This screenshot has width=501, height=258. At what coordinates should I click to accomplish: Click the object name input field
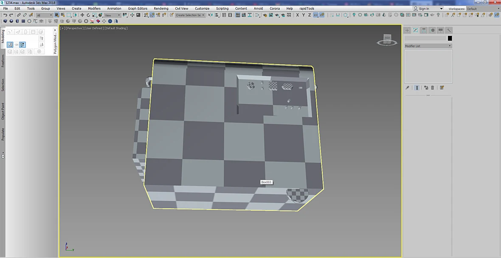coord(425,38)
